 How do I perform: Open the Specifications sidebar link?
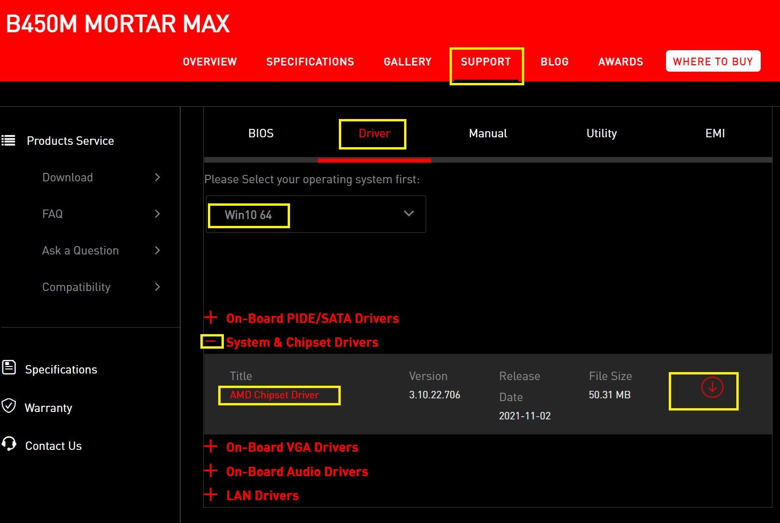tap(61, 369)
